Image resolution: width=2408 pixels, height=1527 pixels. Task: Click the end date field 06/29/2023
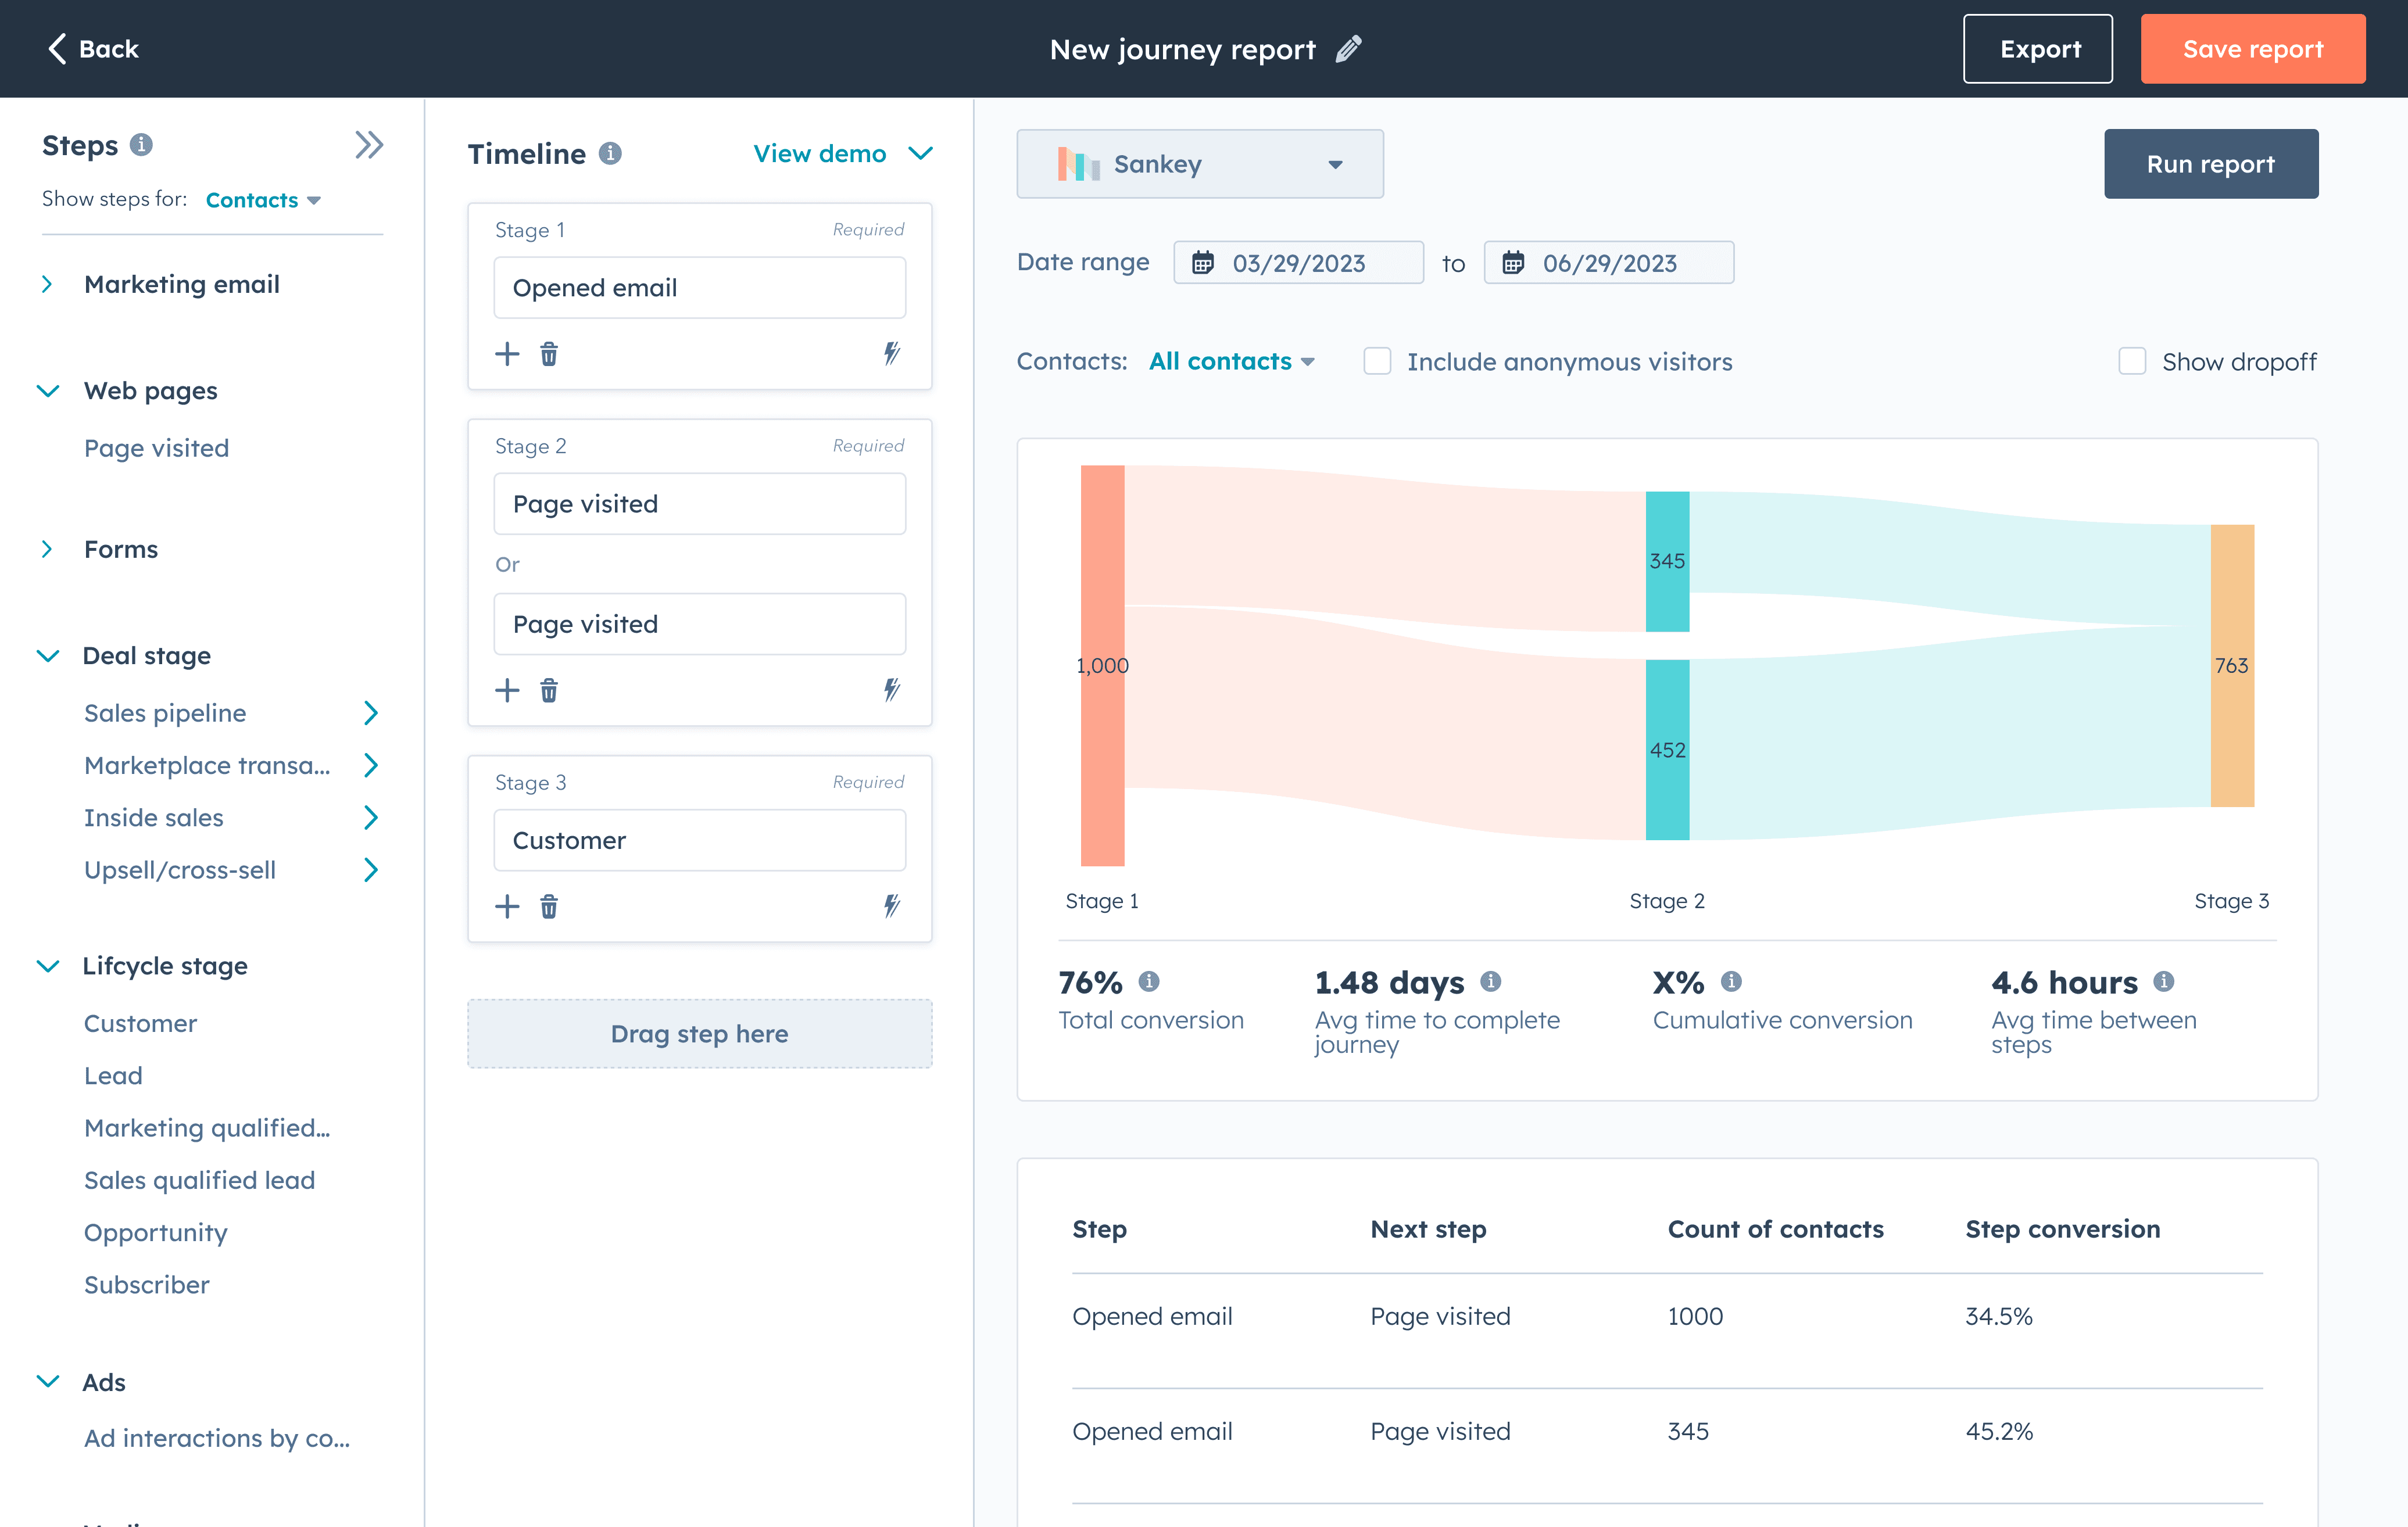tap(1609, 263)
